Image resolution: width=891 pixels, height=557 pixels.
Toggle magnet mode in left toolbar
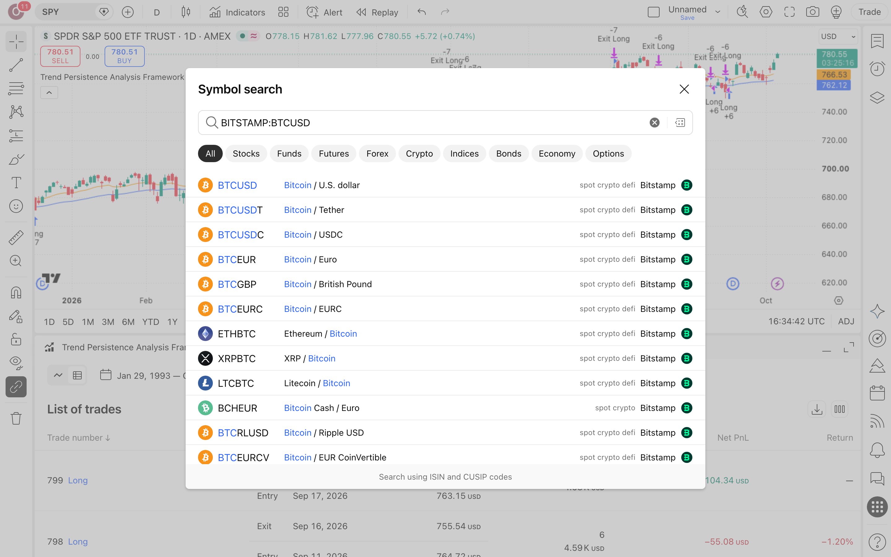(16, 293)
